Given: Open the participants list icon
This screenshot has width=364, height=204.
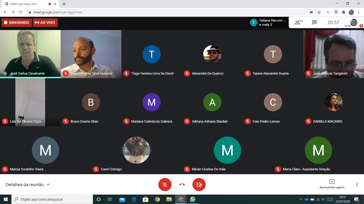Looking at the screenshot, I should point(298,22).
